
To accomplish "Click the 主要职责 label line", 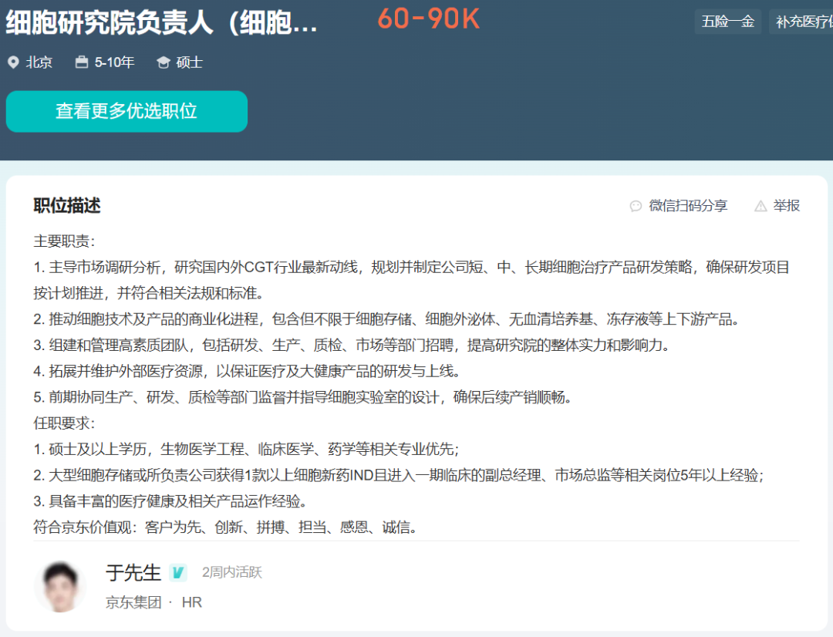I will [x=64, y=241].
